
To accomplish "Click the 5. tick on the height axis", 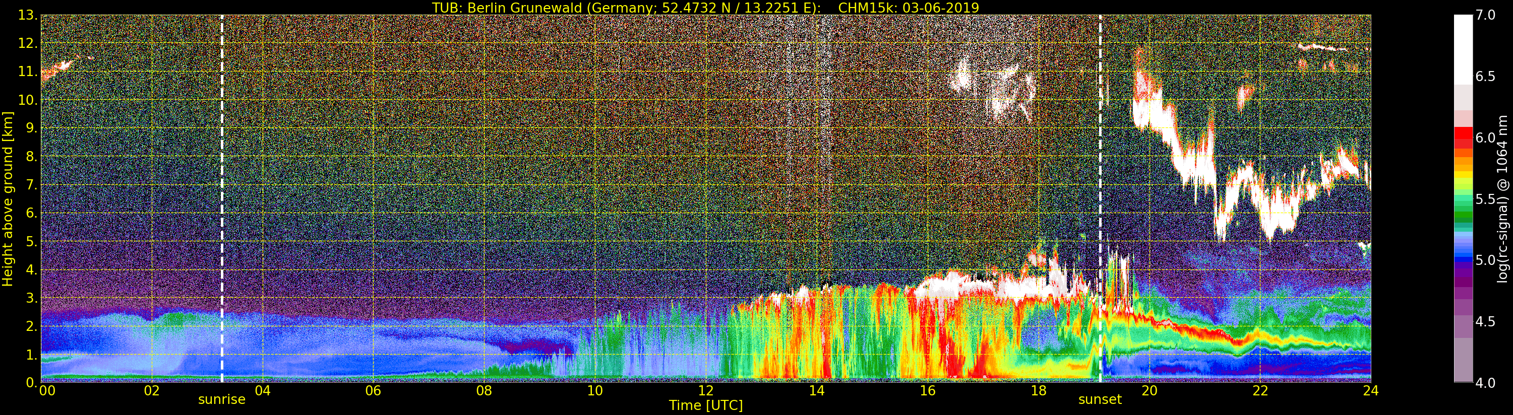I will tap(31, 241).
